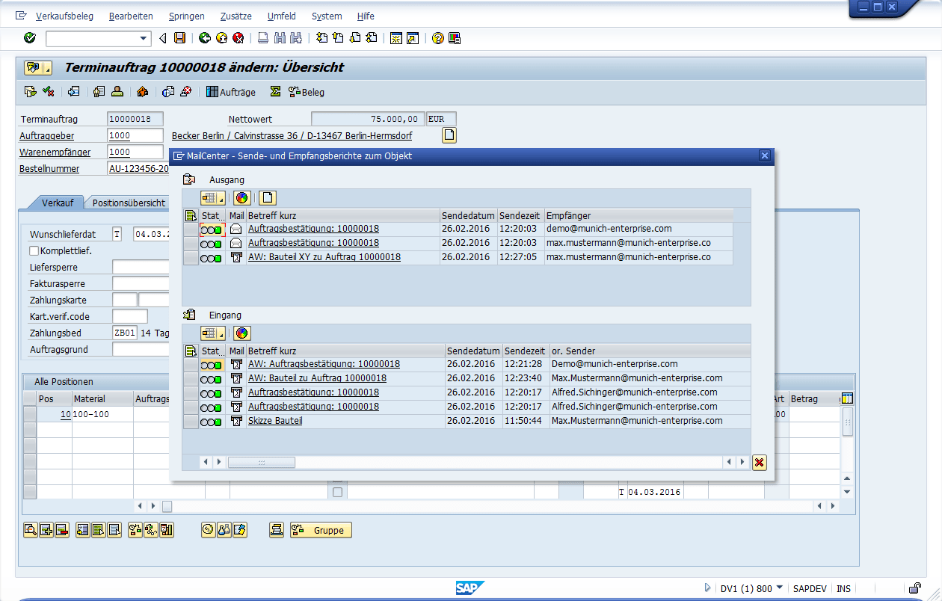Click the green checkmark Enter icon
The width and height of the screenshot is (942, 601).
[x=29, y=38]
